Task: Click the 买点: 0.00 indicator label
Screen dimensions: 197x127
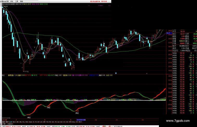Action: (x=109, y=75)
